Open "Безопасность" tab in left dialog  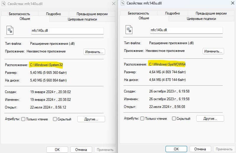coord(20,14)
